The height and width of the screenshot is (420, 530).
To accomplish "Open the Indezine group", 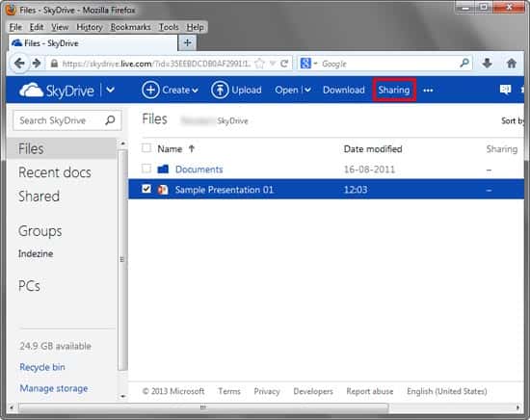I will point(36,253).
